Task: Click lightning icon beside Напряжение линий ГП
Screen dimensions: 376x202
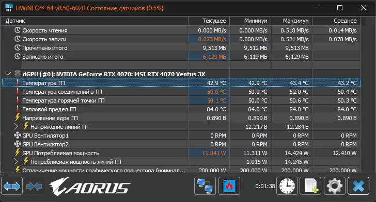Action: click(x=26, y=126)
